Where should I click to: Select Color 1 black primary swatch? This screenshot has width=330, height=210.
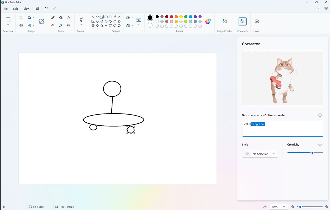tap(150, 18)
